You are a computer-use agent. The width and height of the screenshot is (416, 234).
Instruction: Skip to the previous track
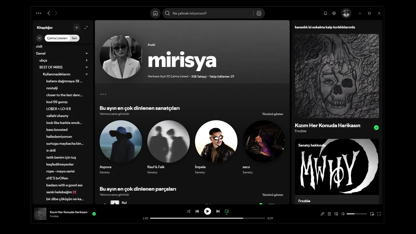pos(197,211)
